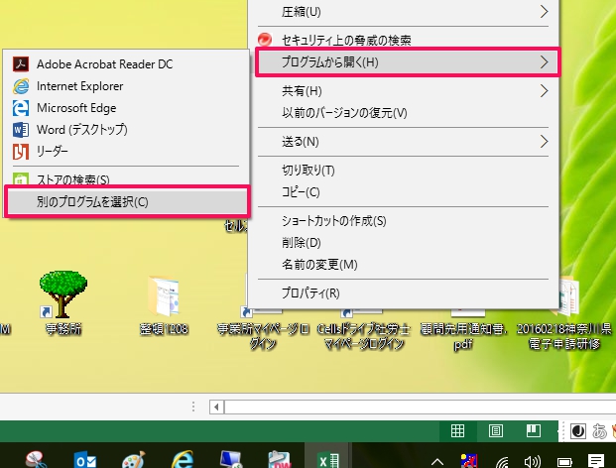Open the 送る(N) menu entry
This screenshot has height=468, width=616.
[x=404, y=142]
